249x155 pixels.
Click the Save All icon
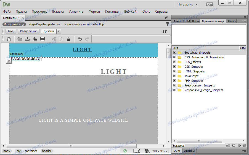coord(35,39)
